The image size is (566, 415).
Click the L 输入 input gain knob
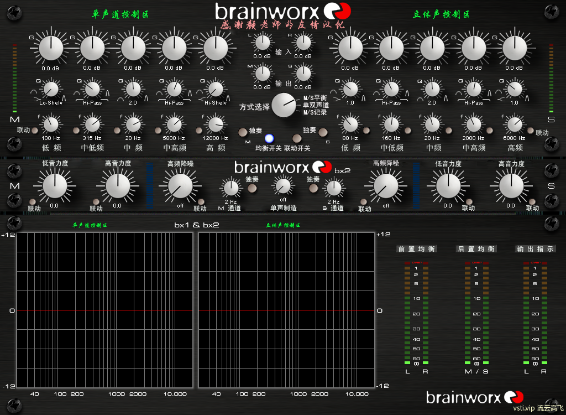[263, 43]
